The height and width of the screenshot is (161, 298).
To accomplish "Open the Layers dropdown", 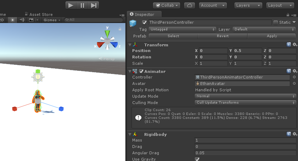I will pos(248,6).
